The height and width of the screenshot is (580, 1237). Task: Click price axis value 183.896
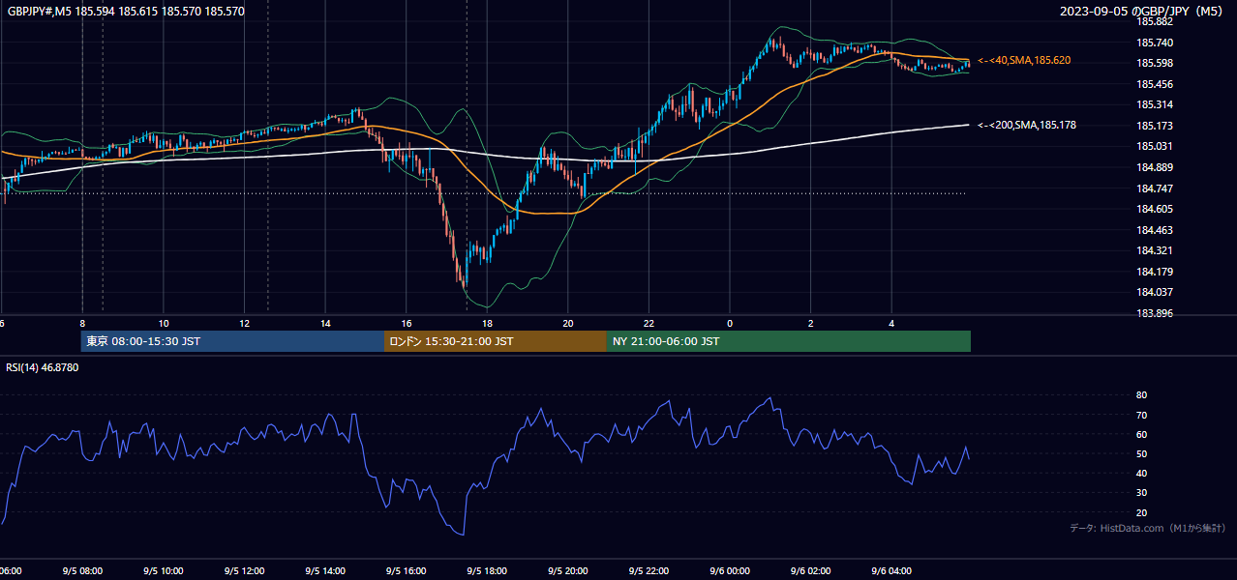(x=1156, y=313)
